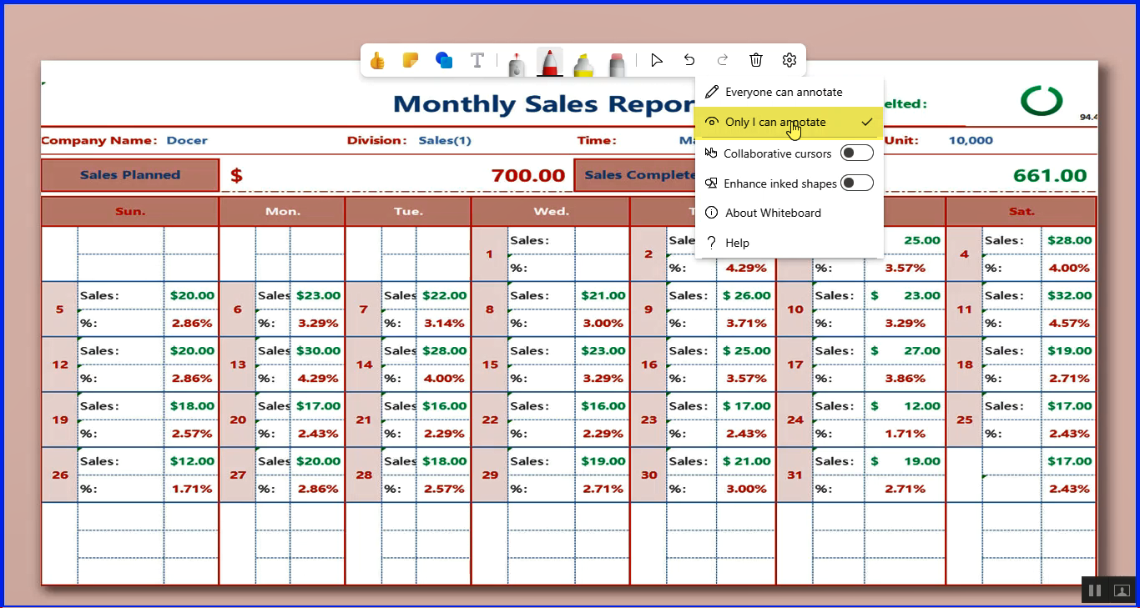The width and height of the screenshot is (1140, 608).
Task: Click the thumbs-up reactions icon
Action: [377, 61]
